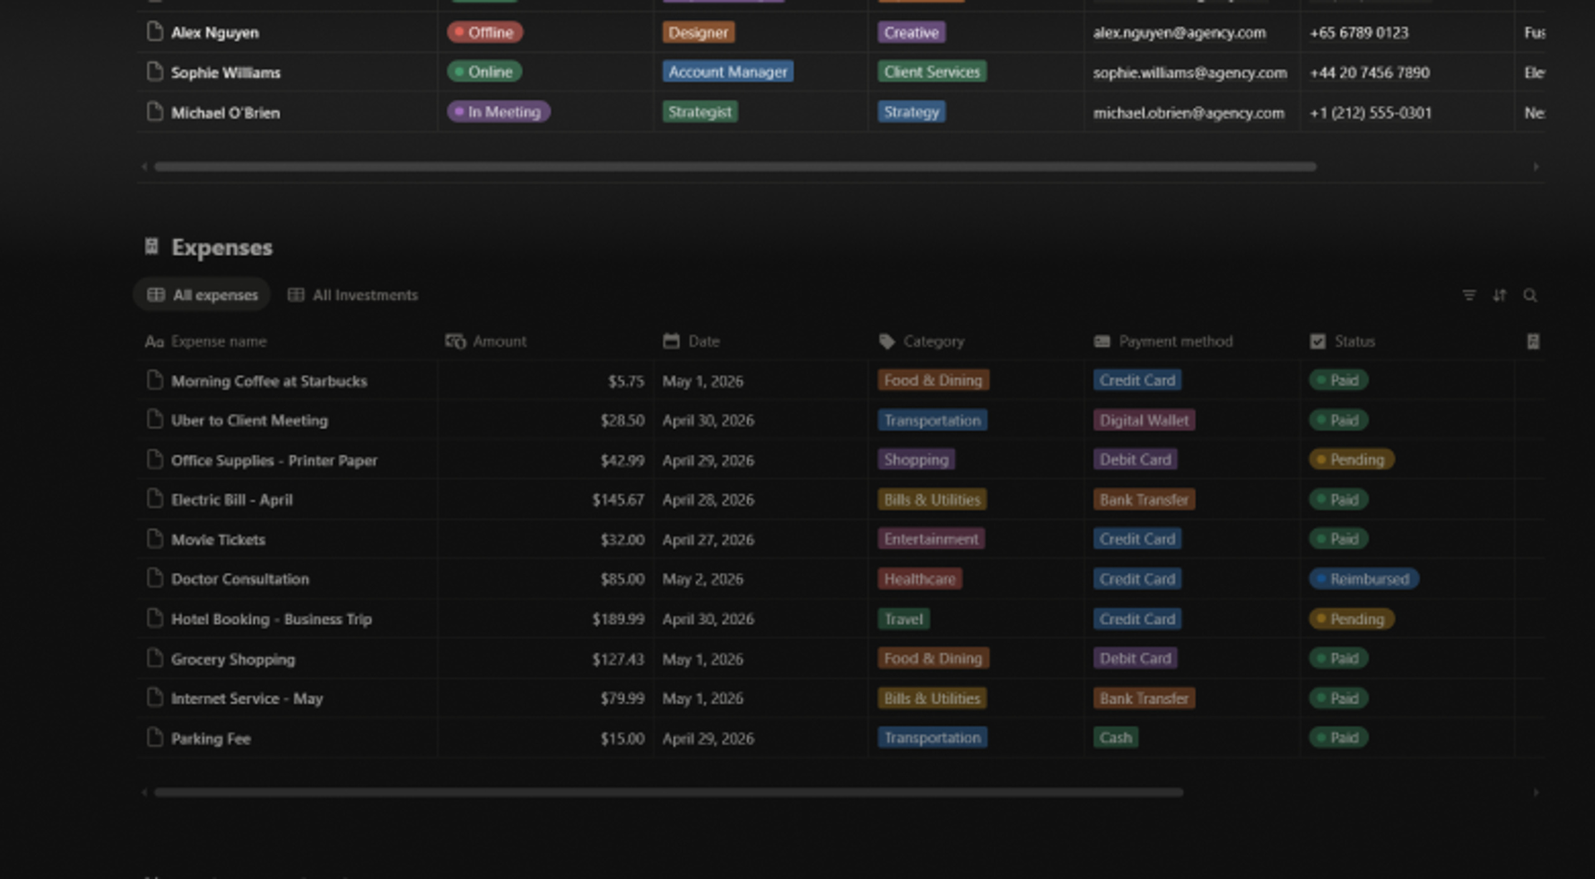Screen dimensions: 1595x879
Task: Click email sophie.williams@agency.com
Action: [1190, 72]
